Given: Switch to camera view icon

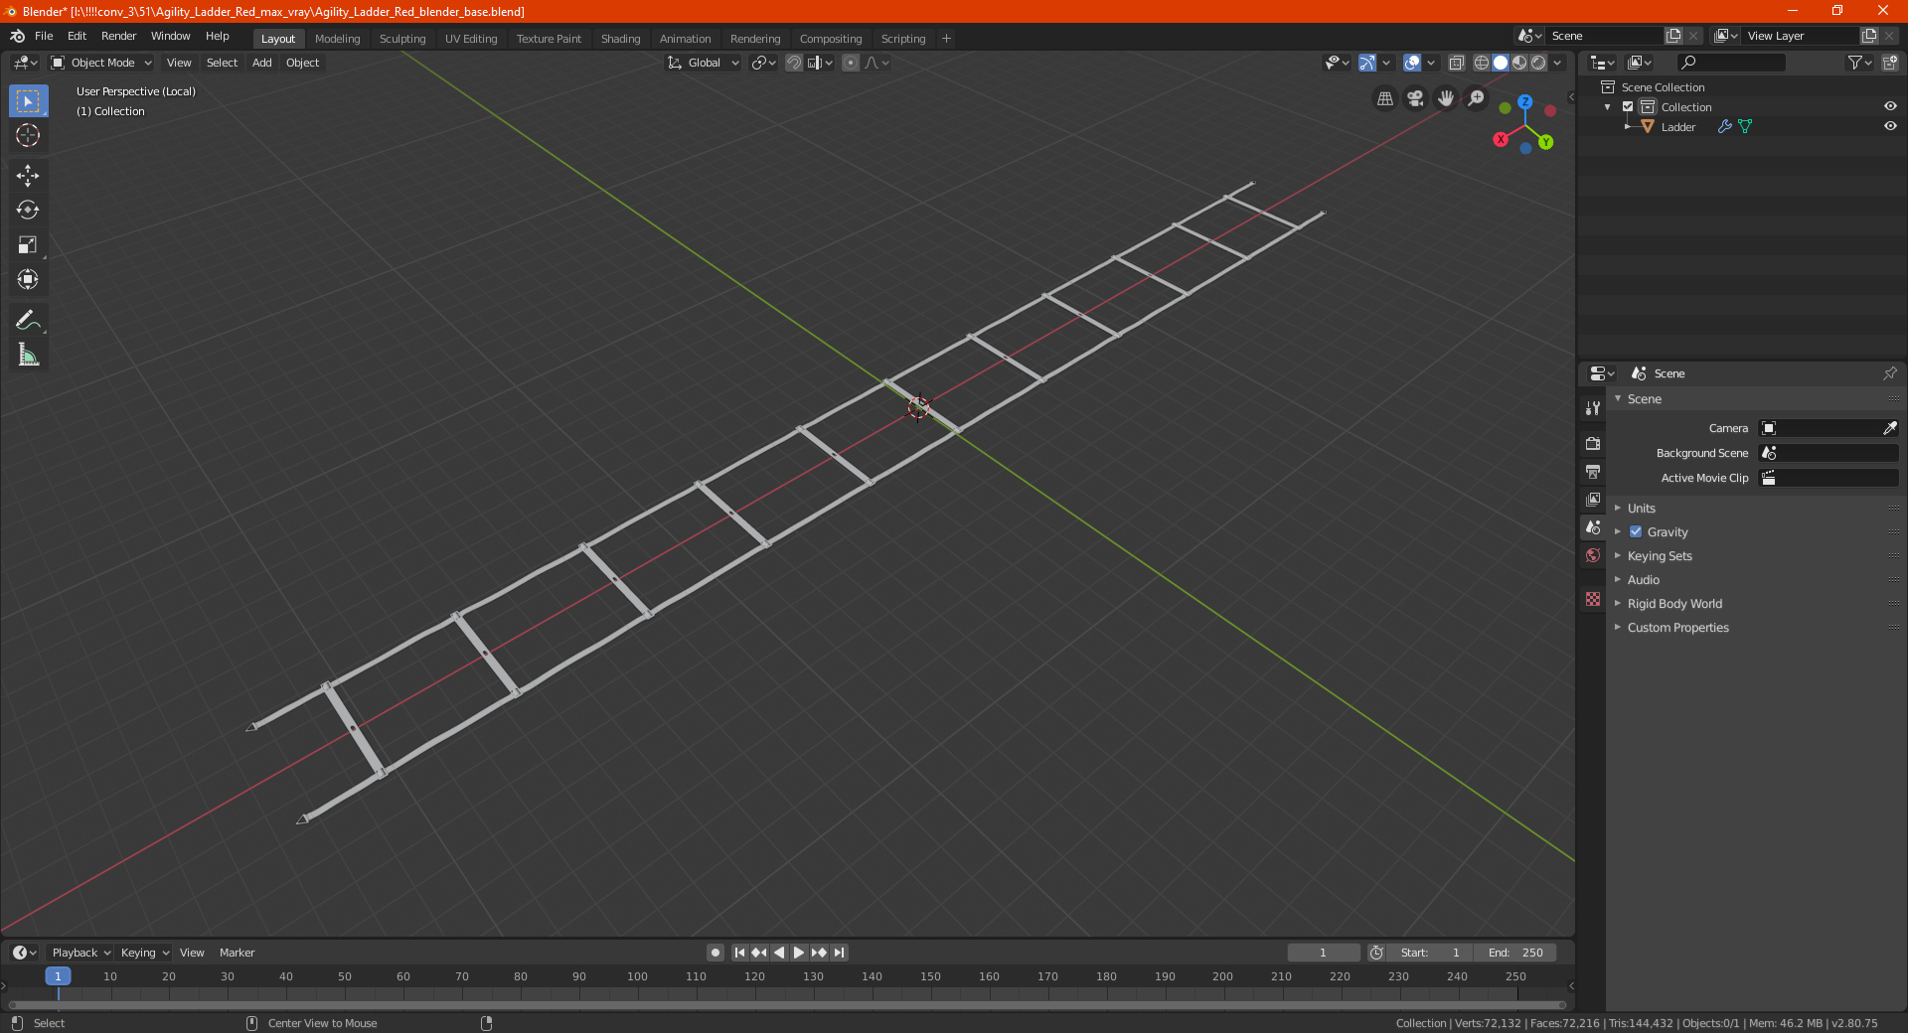Looking at the screenshot, I should pyautogui.click(x=1415, y=98).
